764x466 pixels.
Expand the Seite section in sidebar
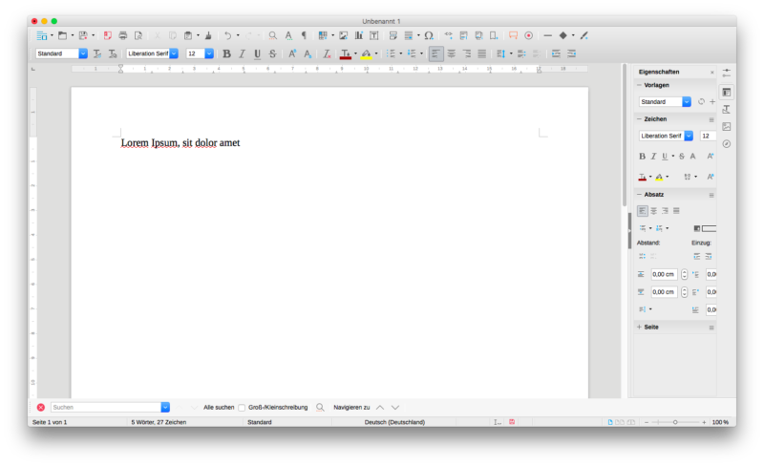651,327
